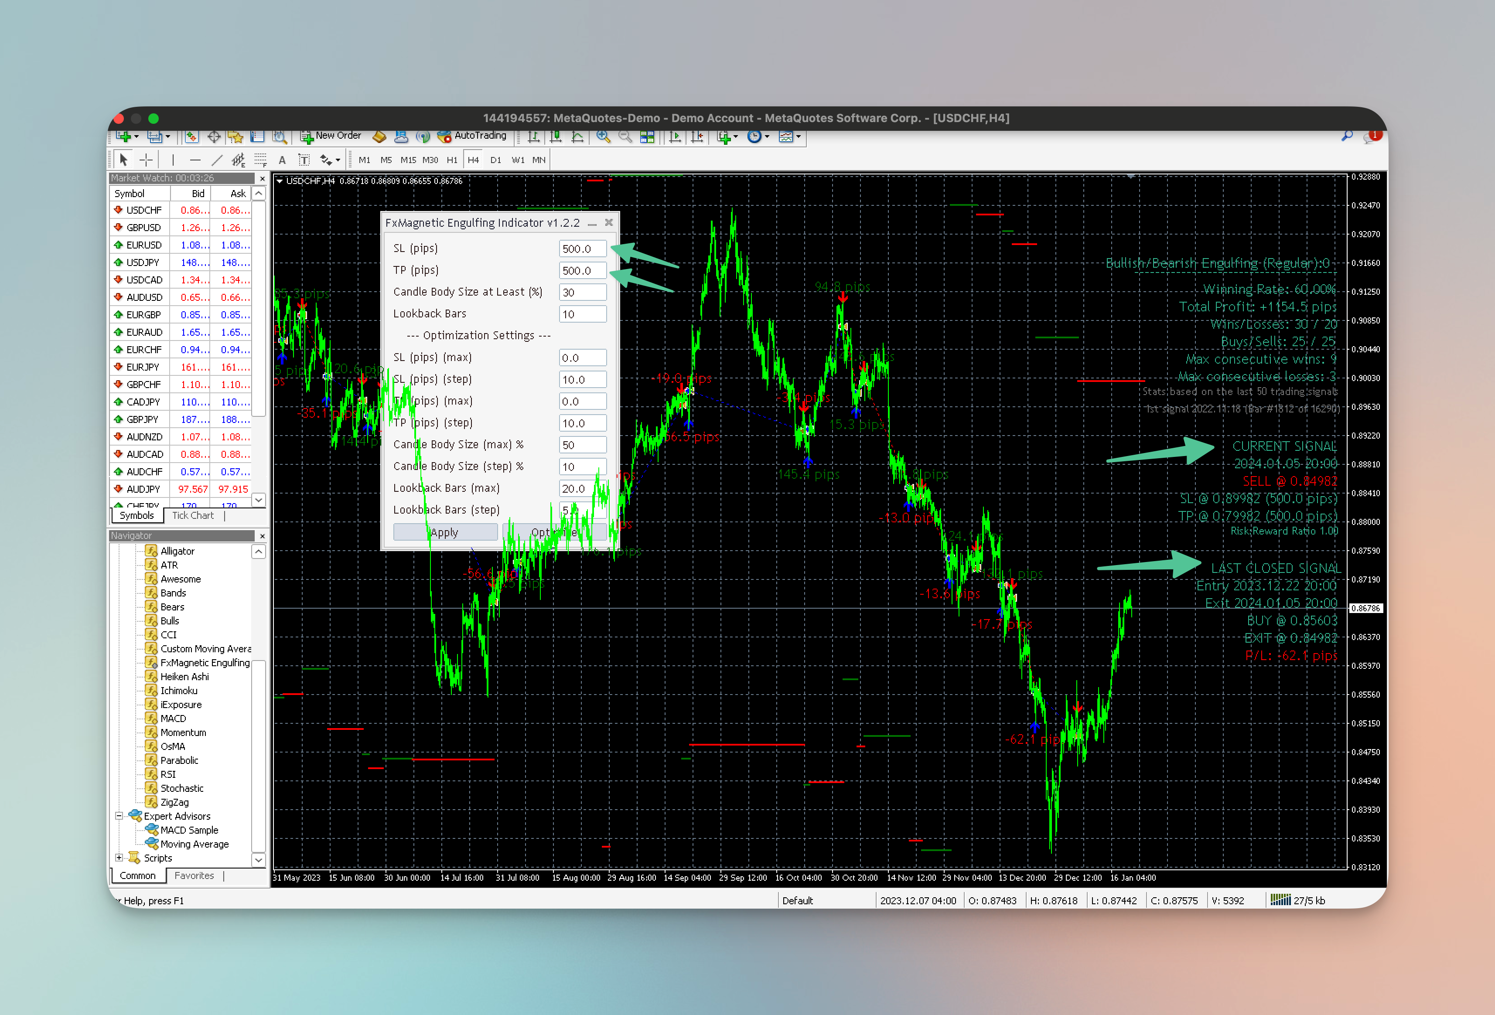This screenshot has width=1495, height=1015.
Task: Collapse the Expert Advisors tree node
Action: pos(119,816)
